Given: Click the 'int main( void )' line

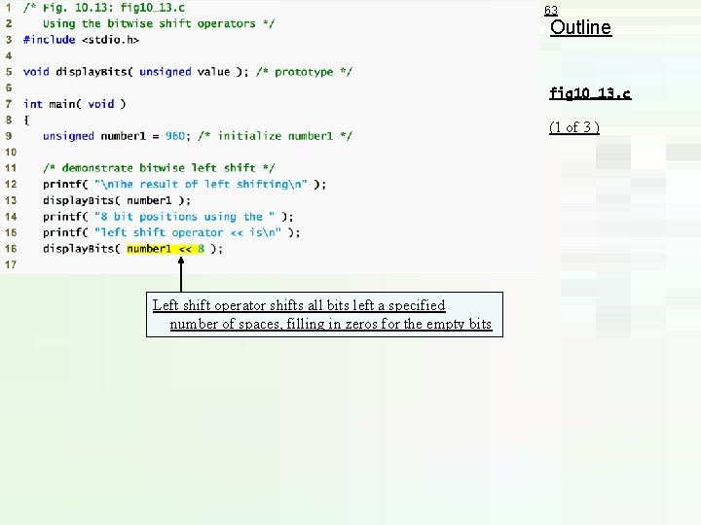Looking at the screenshot, I should 75,104.
